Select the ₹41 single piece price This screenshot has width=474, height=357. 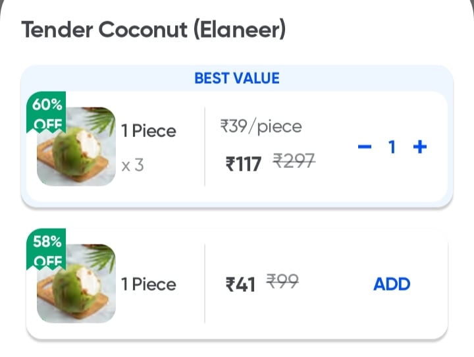pyautogui.click(x=240, y=285)
